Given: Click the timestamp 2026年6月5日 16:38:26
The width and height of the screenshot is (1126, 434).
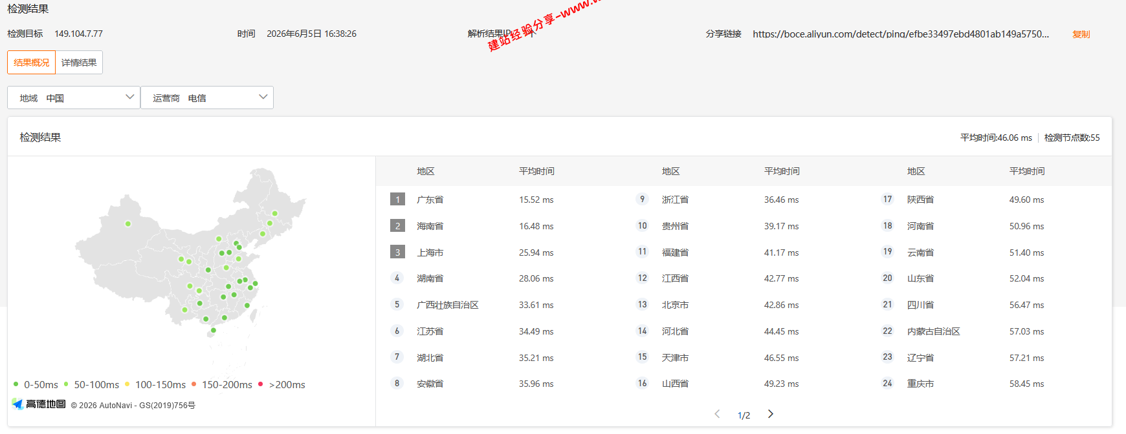Looking at the screenshot, I should point(312,34).
